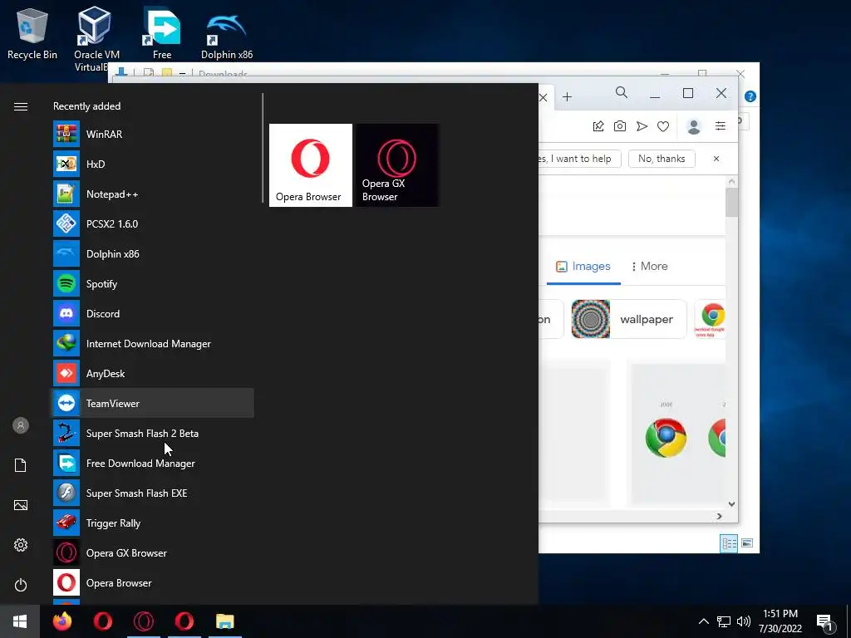This screenshot has width=851, height=638.
Task: Open Dolphin x86 in the Start menu list
Action: (x=153, y=253)
